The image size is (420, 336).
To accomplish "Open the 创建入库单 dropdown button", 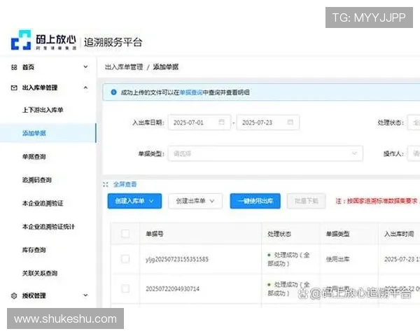I will [x=134, y=201].
